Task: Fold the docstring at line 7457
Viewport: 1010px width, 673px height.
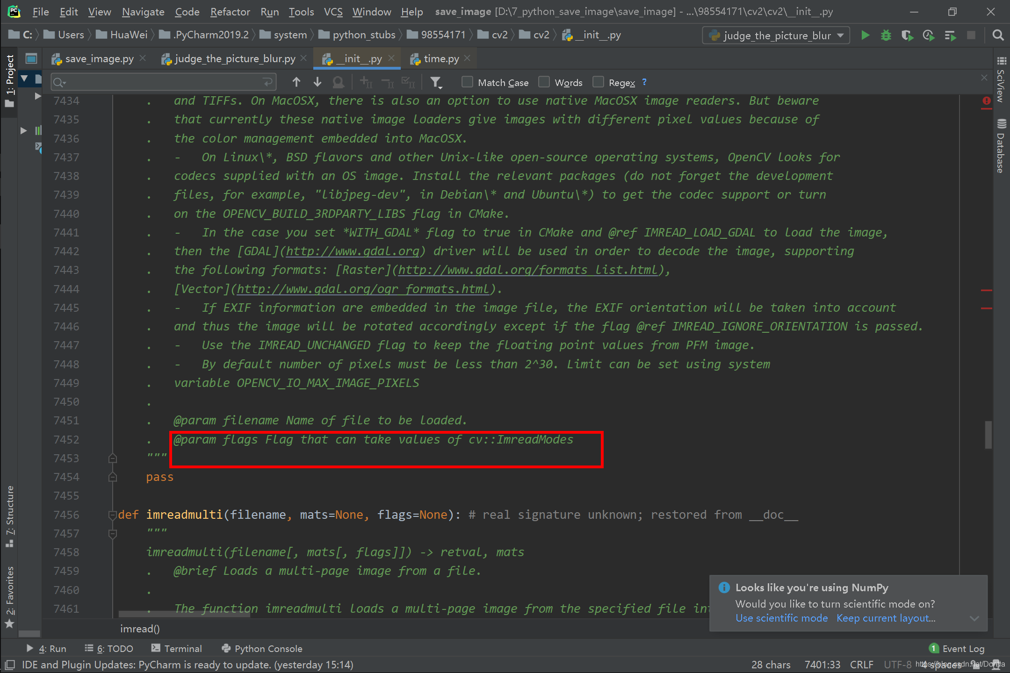Action: point(113,534)
